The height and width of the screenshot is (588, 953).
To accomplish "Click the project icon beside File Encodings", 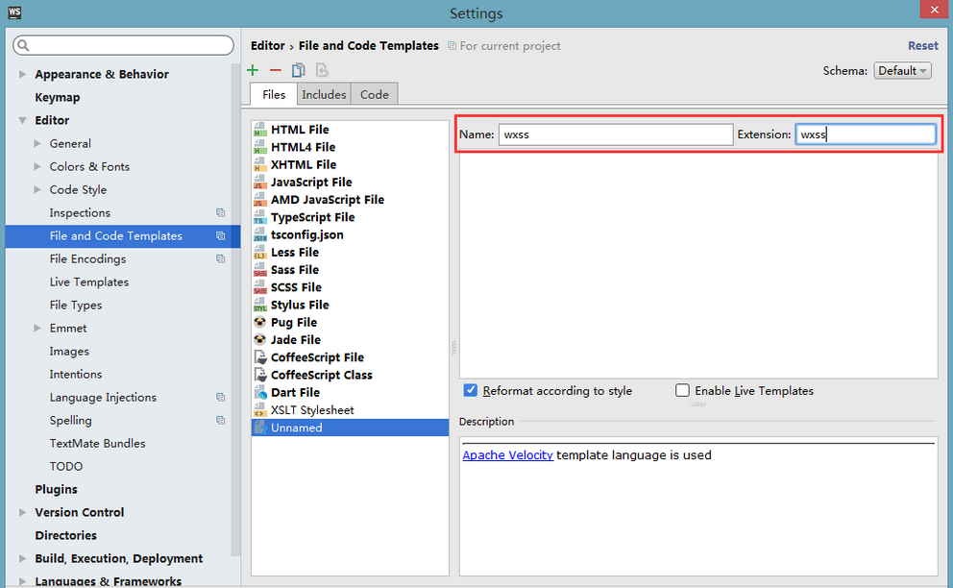I will pyautogui.click(x=221, y=259).
